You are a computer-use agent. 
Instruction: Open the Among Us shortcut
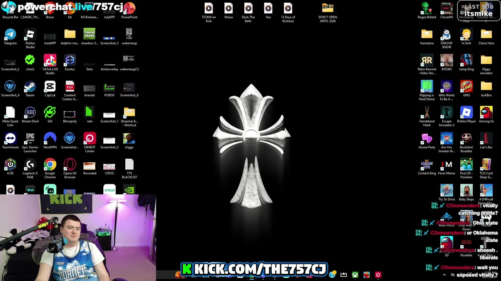[486, 115]
